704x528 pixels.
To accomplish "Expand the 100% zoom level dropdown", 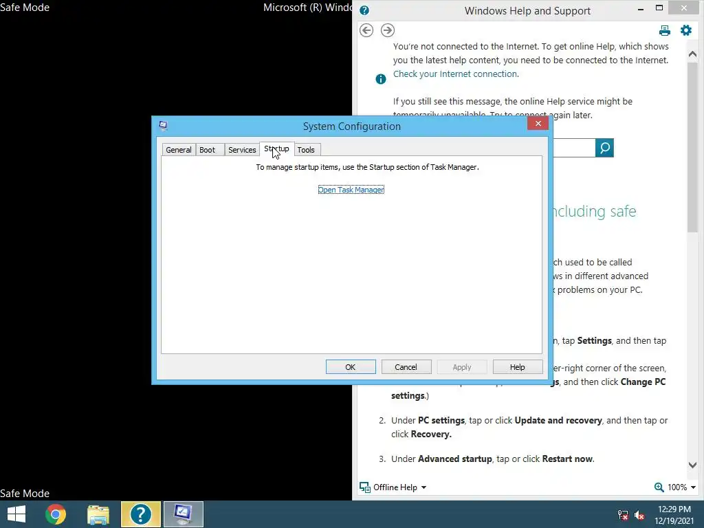I will [x=682, y=487].
